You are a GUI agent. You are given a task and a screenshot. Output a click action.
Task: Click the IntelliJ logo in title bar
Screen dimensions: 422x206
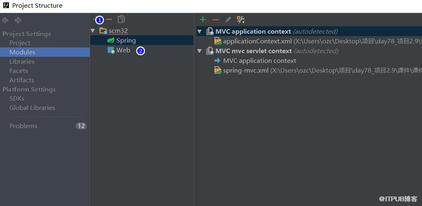pos(6,5)
